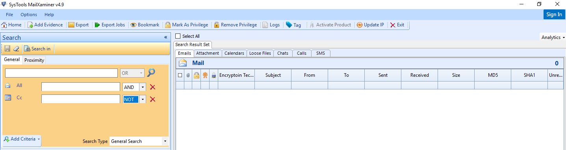Tick the Select All checkbox
Screen dimensions: 566x150
(x=178, y=36)
